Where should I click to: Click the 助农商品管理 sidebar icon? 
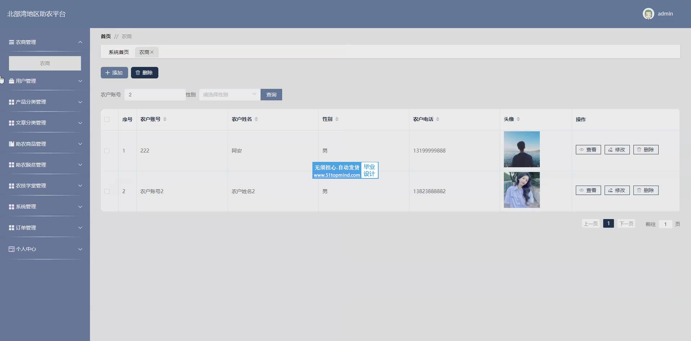point(12,144)
